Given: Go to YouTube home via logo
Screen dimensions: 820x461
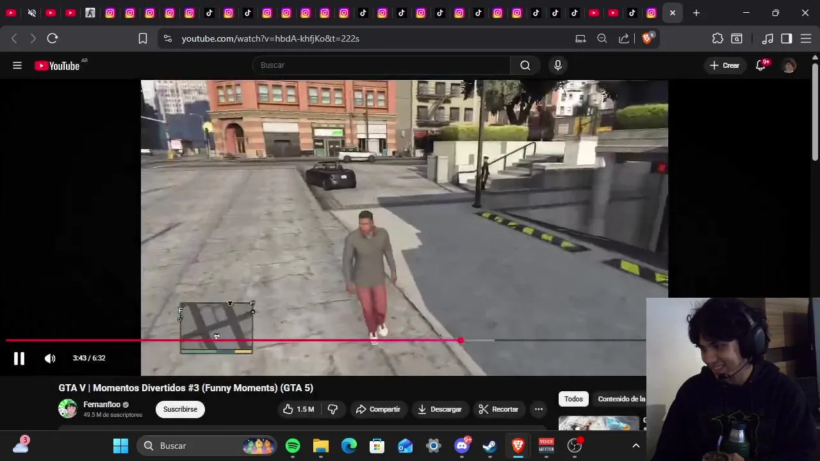Looking at the screenshot, I should (57, 65).
